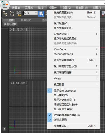Choose 从视图创建摄影机 entry
The width and height of the screenshot is (105, 133).
(x=73, y=60)
